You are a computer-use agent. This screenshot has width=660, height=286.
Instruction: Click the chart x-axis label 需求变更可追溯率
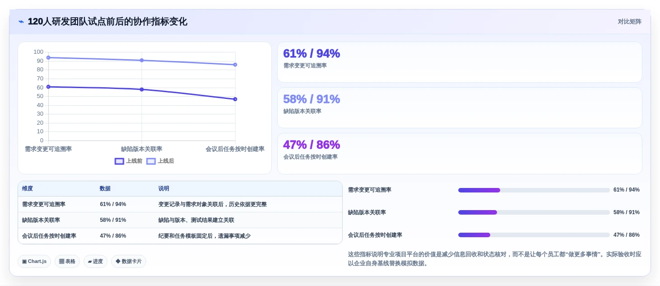[x=48, y=149]
